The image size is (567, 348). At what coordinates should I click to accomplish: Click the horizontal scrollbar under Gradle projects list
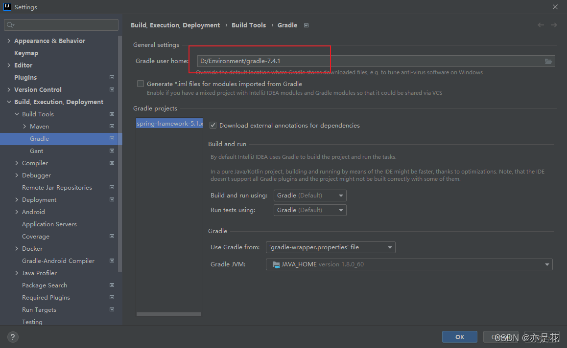click(169, 314)
